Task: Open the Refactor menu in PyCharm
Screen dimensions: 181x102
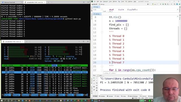Action: coord(115,1)
